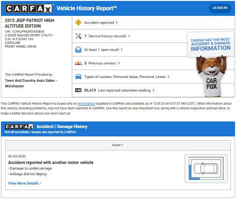This screenshot has height=199, width=236.
Task: Click the Event 1 header bar
Action: click(x=118, y=145)
